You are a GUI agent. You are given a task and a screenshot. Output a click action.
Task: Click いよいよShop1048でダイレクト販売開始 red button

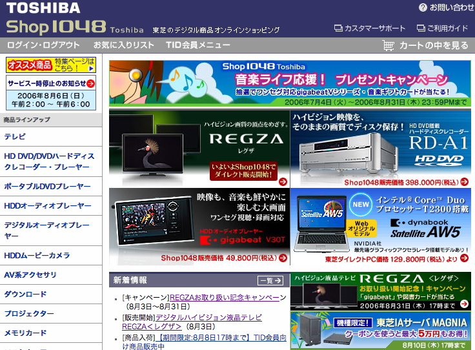pyautogui.click(x=243, y=171)
